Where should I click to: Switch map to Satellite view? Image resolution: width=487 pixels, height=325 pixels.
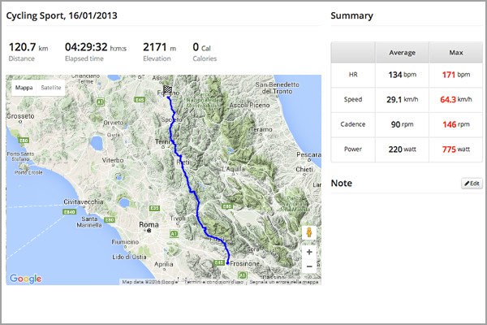[x=51, y=88]
